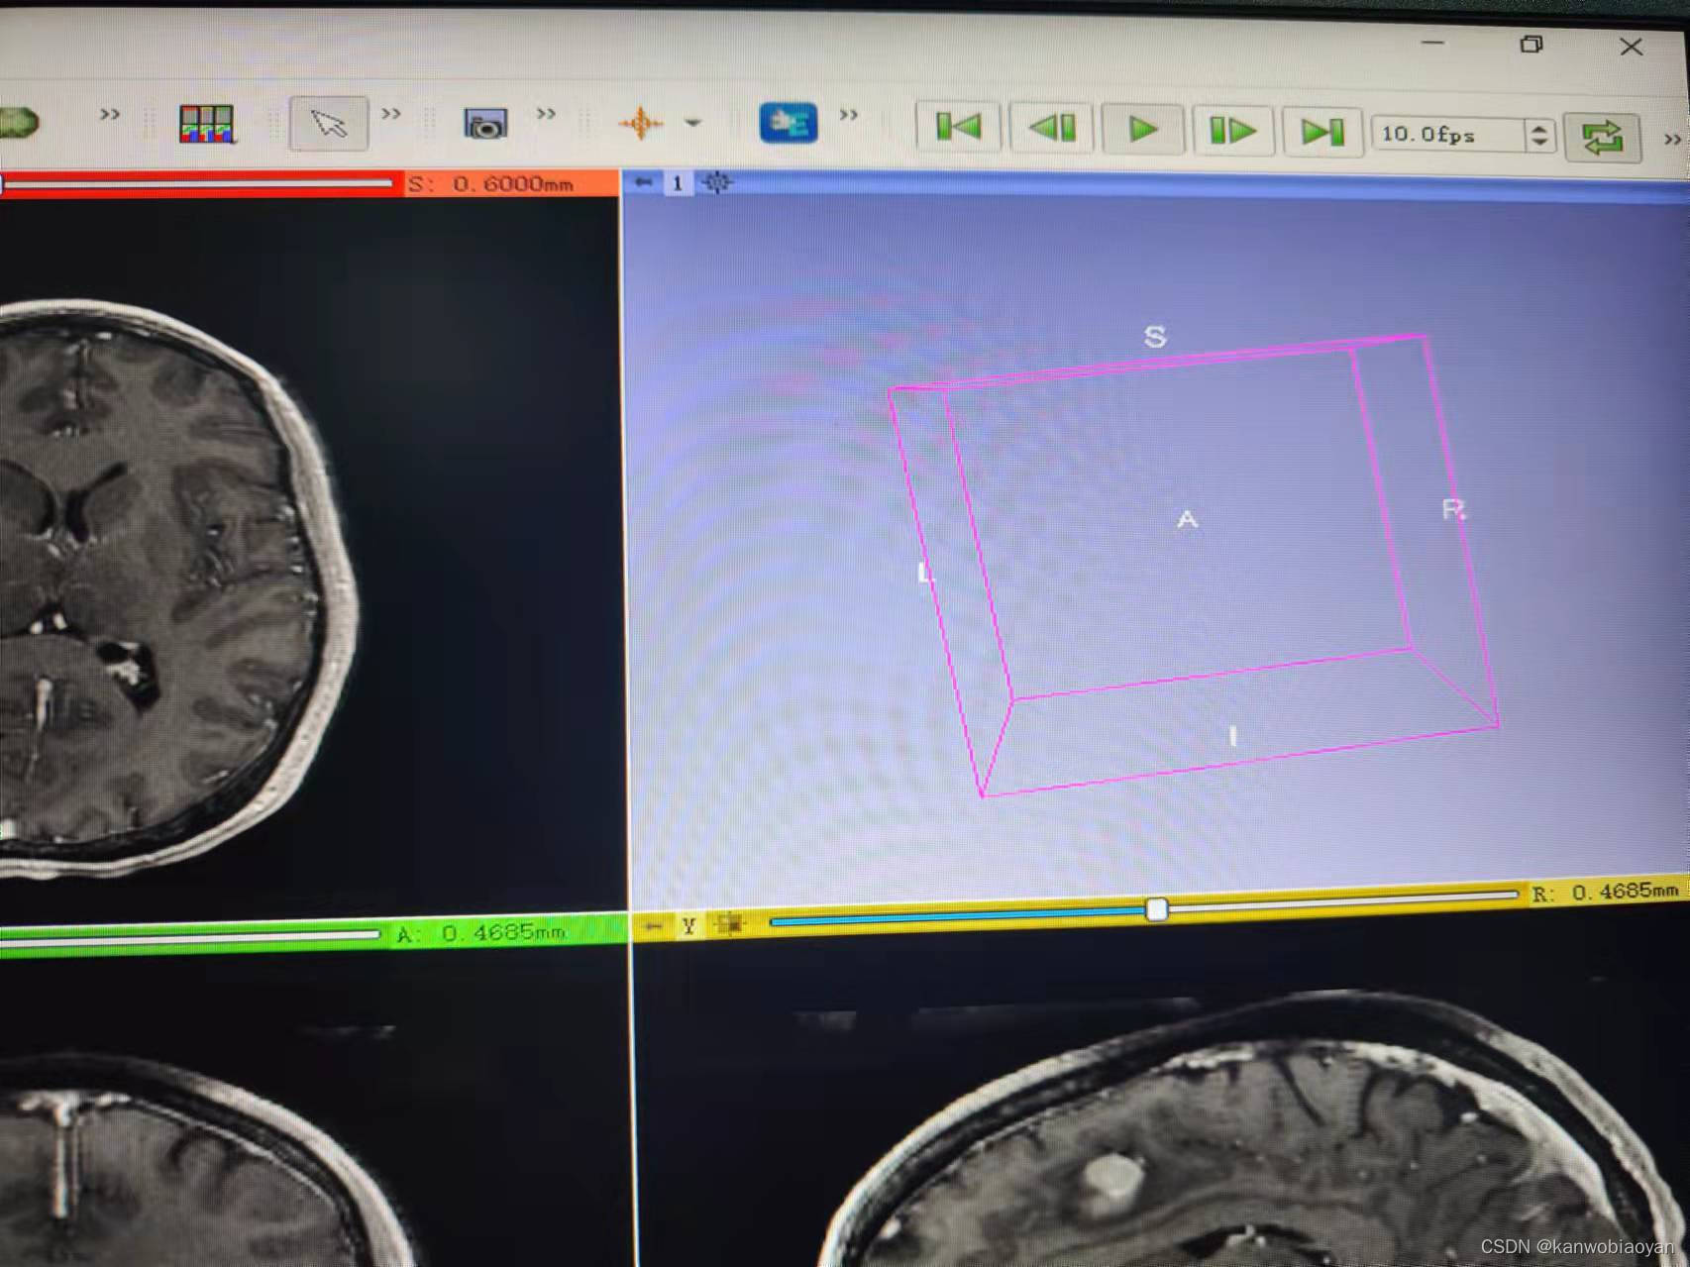This screenshot has width=1690, height=1267.
Task: Expand the overflow chevron after the Extensions icon
Action: (849, 115)
